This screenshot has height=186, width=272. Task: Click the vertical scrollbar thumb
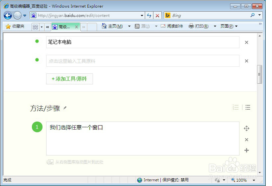tap(259, 74)
